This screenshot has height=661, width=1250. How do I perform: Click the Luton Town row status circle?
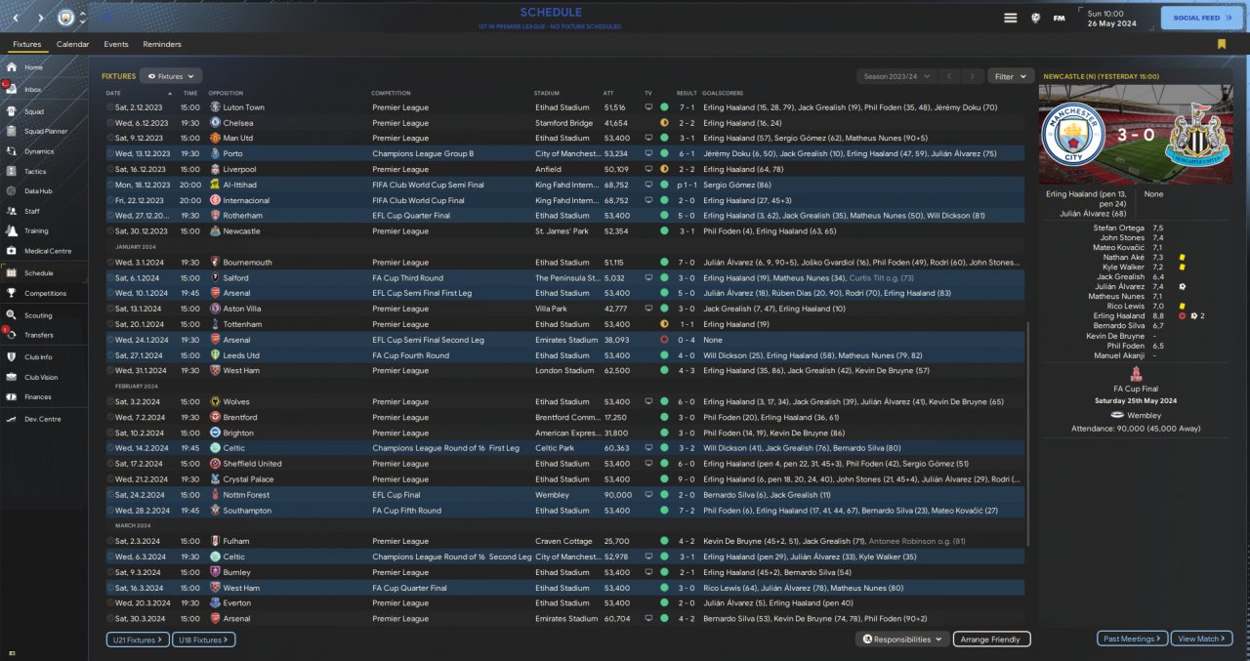[x=664, y=107]
